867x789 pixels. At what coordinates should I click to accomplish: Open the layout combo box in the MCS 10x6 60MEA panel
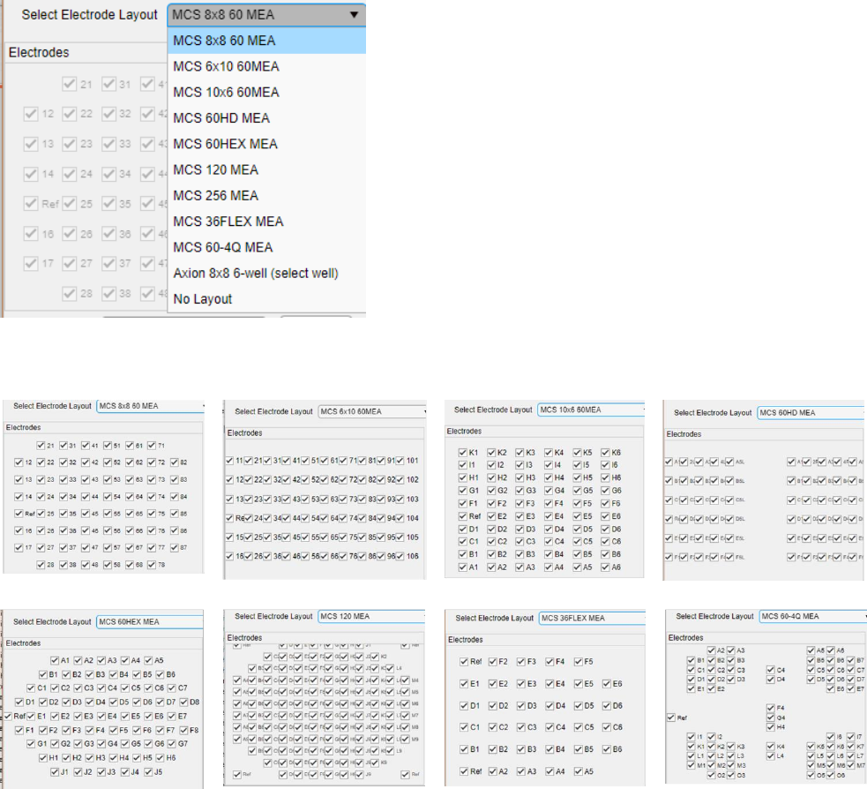point(591,410)
